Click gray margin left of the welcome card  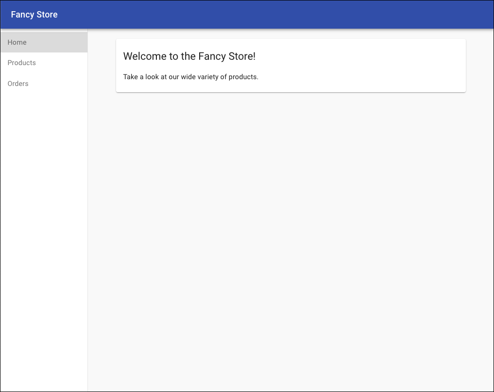click(102, 66)
